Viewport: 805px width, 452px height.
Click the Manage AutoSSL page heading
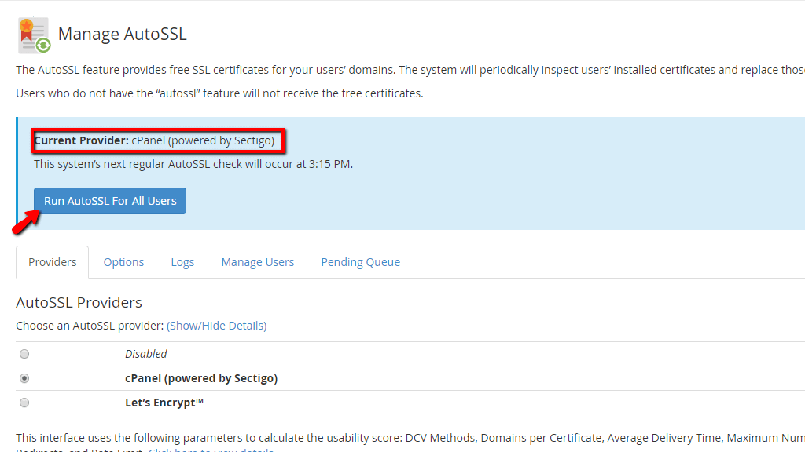pyautogui.click(x=122, y=35)
